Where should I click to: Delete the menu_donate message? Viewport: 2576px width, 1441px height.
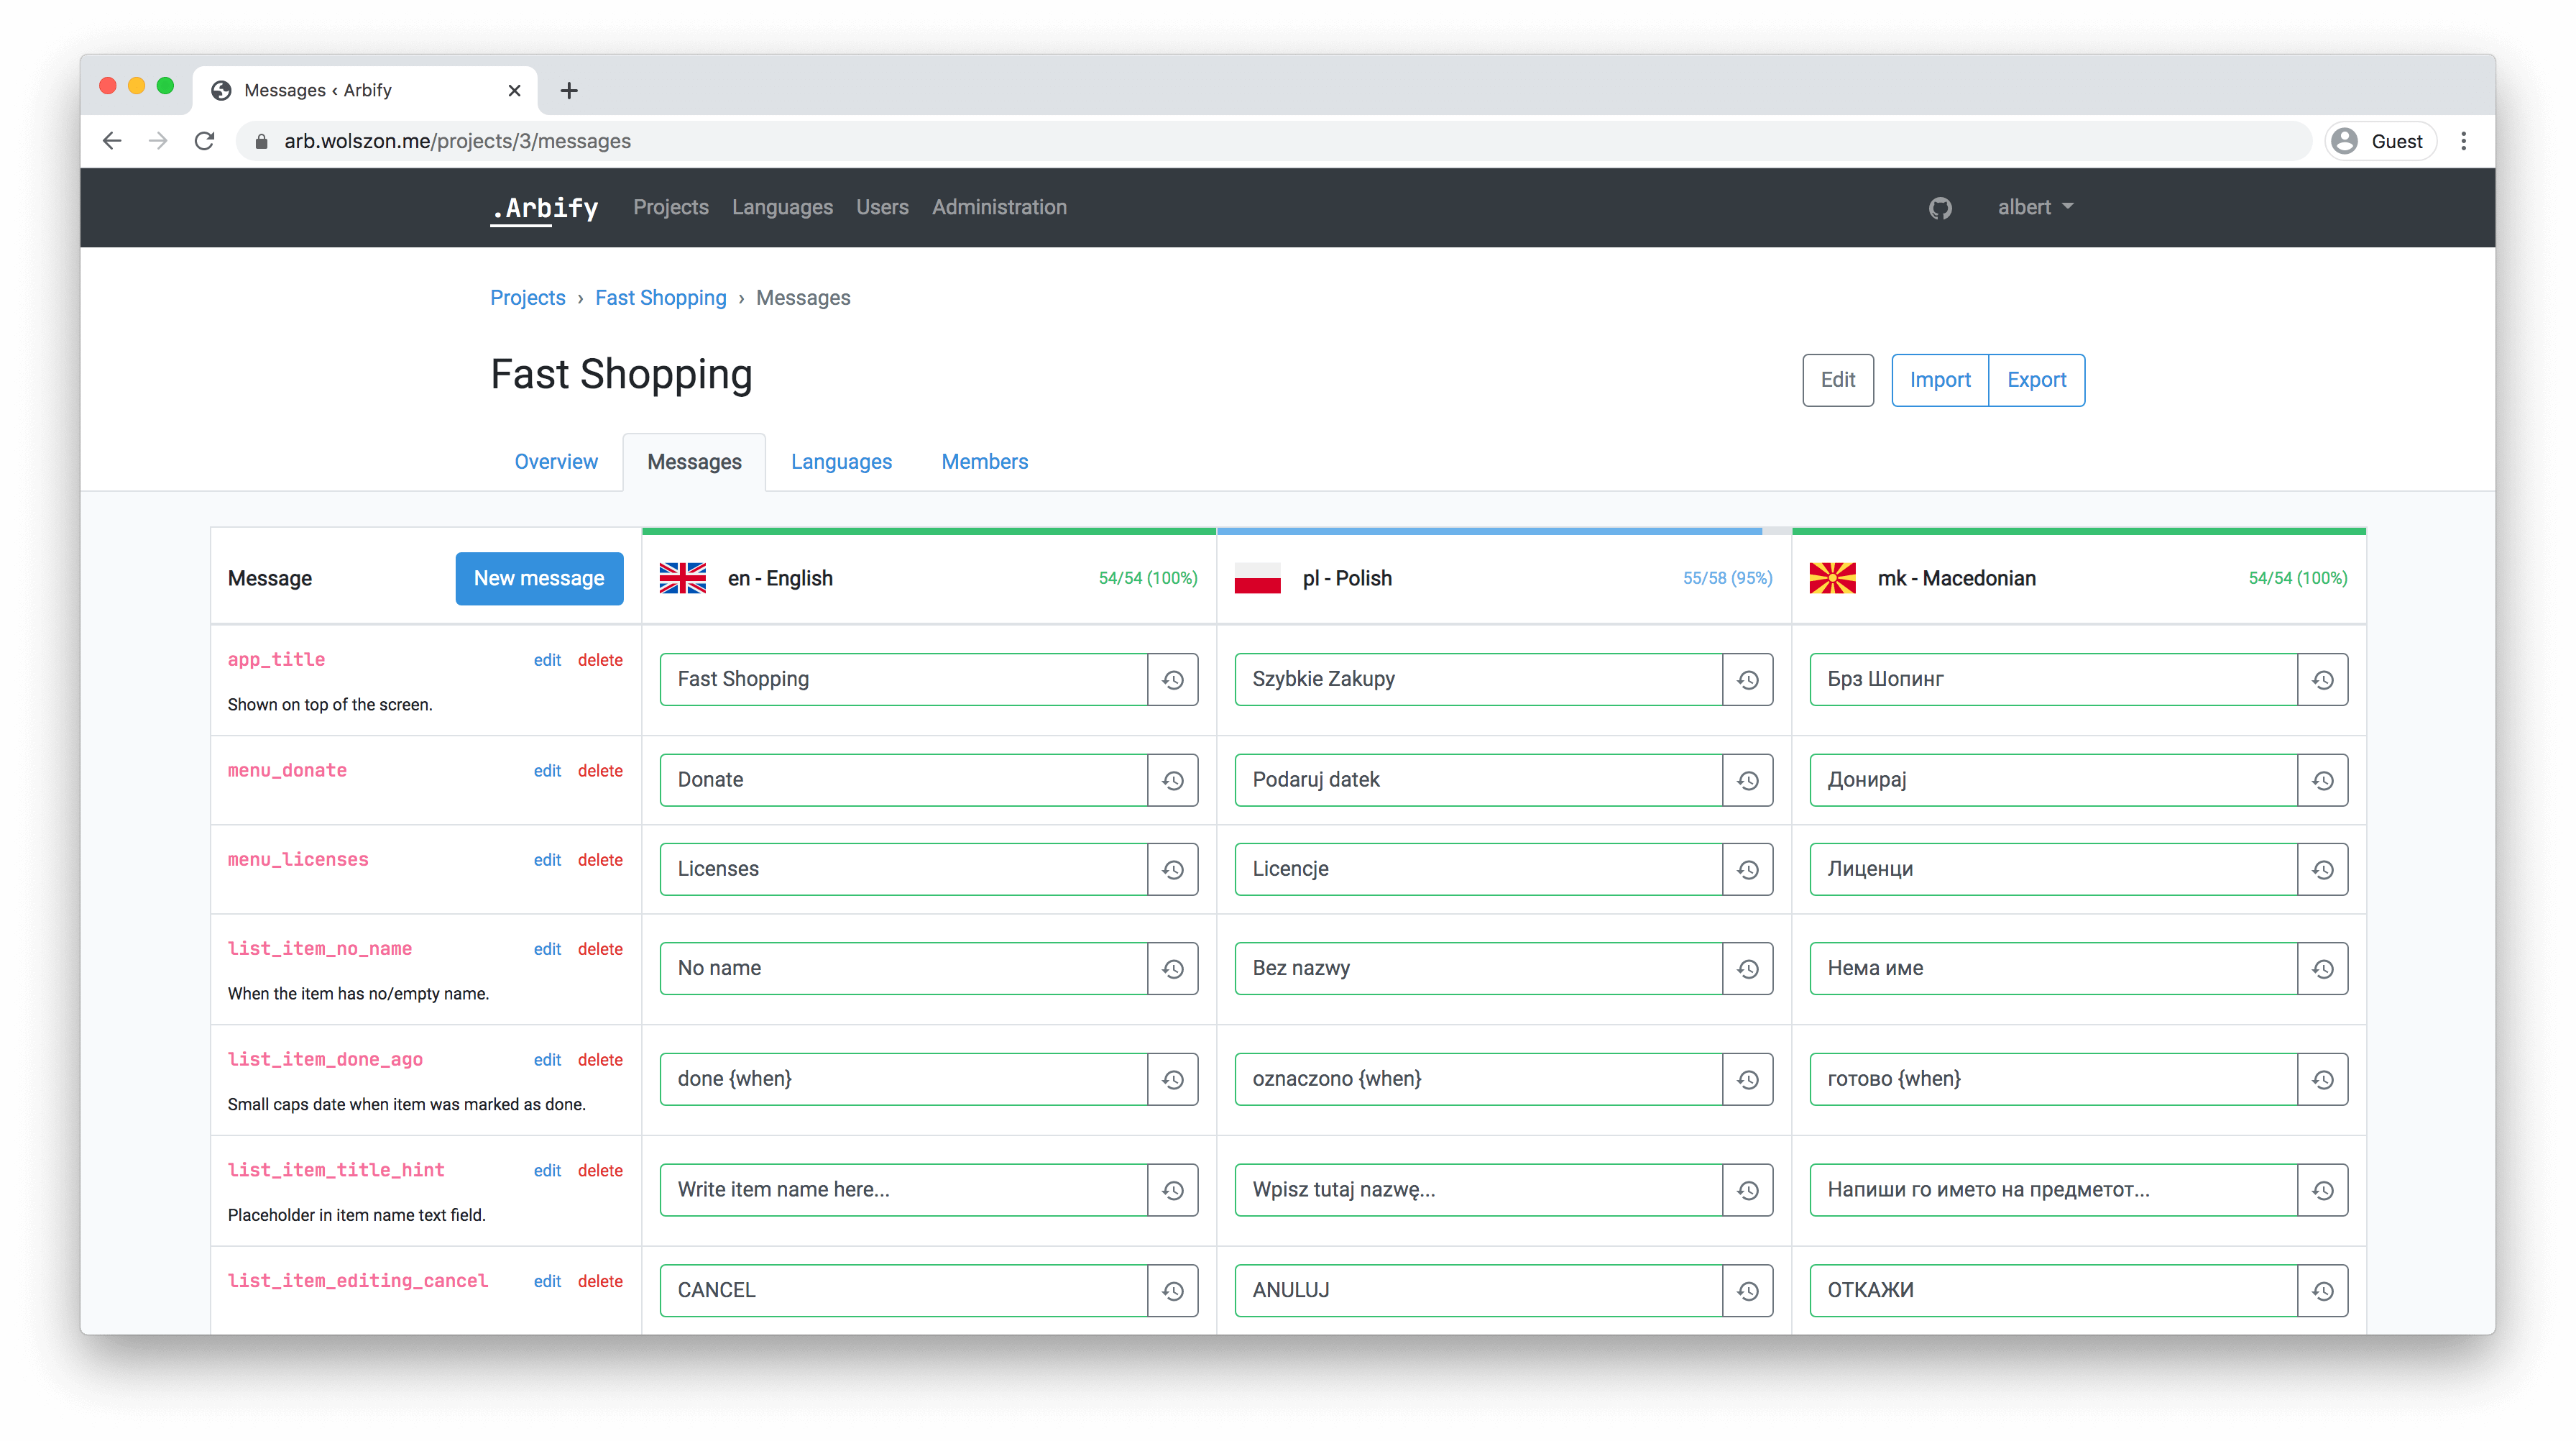tap(600, 771)
